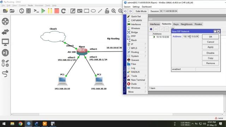Toggle the lock items padlock icon
This screenshot has width=226, height=127.
pos(107,11)
